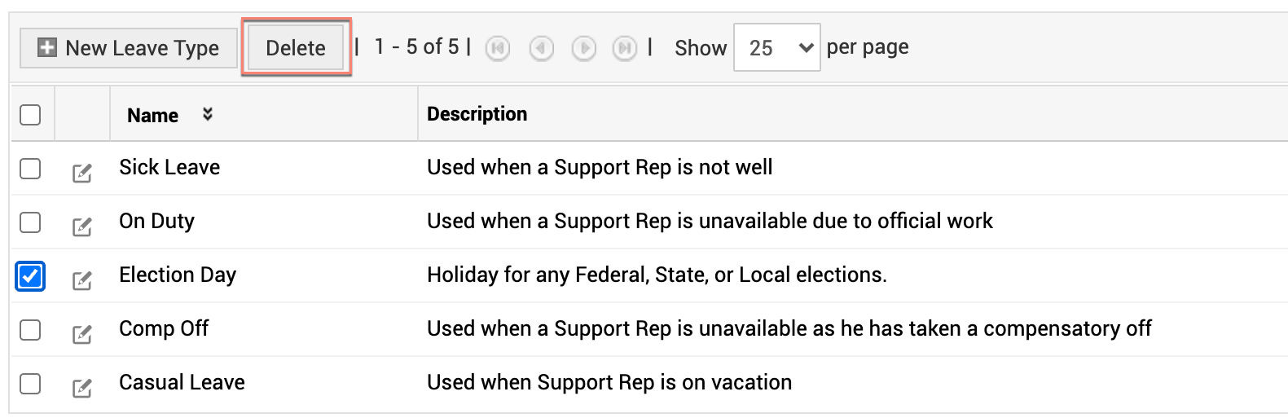1288x418 pixels.
Task: Go to the first page
Action: tap(497, 49)
